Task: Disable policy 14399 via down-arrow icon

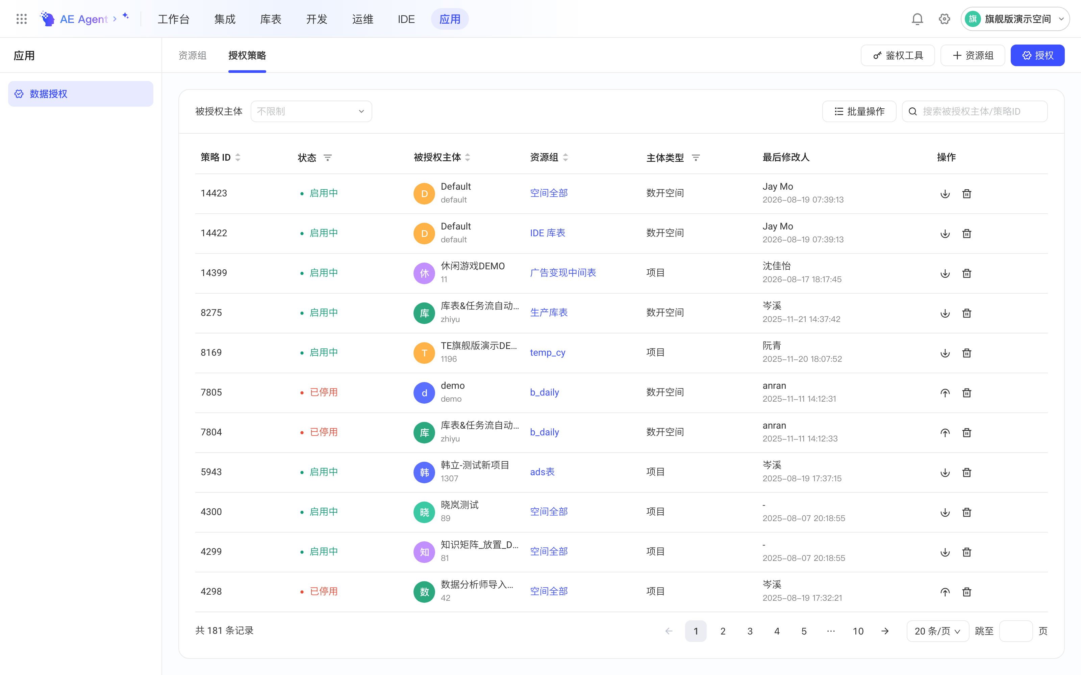Action: [945, 273]
